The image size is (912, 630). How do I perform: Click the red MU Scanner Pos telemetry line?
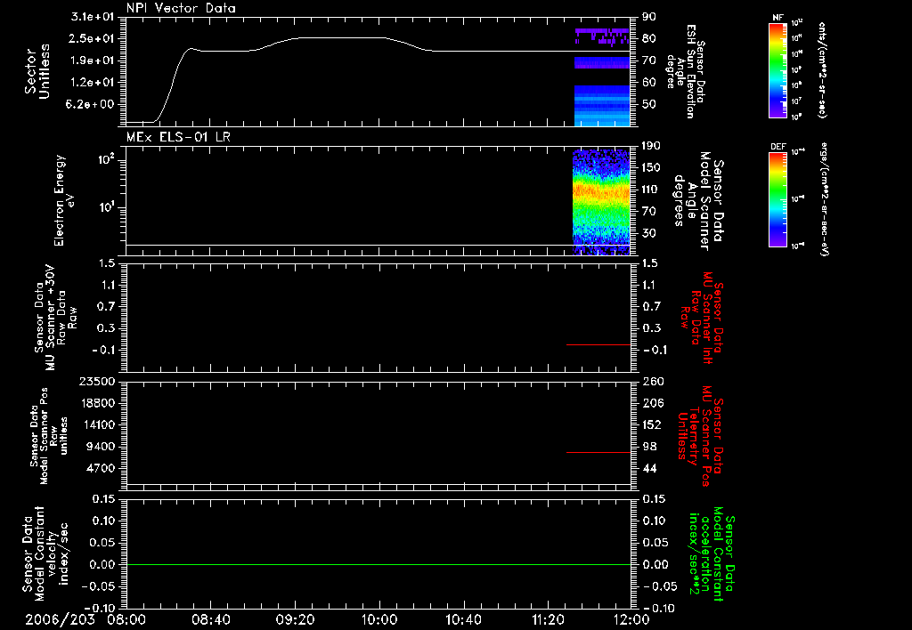click(598, 452)
